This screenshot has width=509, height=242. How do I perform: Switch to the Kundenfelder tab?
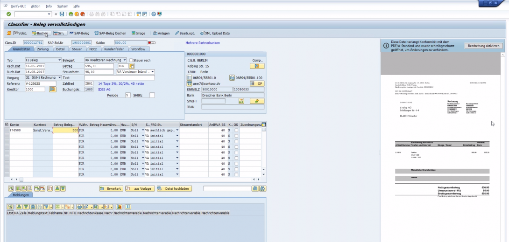pyautogui.click(x=114, y=49)
